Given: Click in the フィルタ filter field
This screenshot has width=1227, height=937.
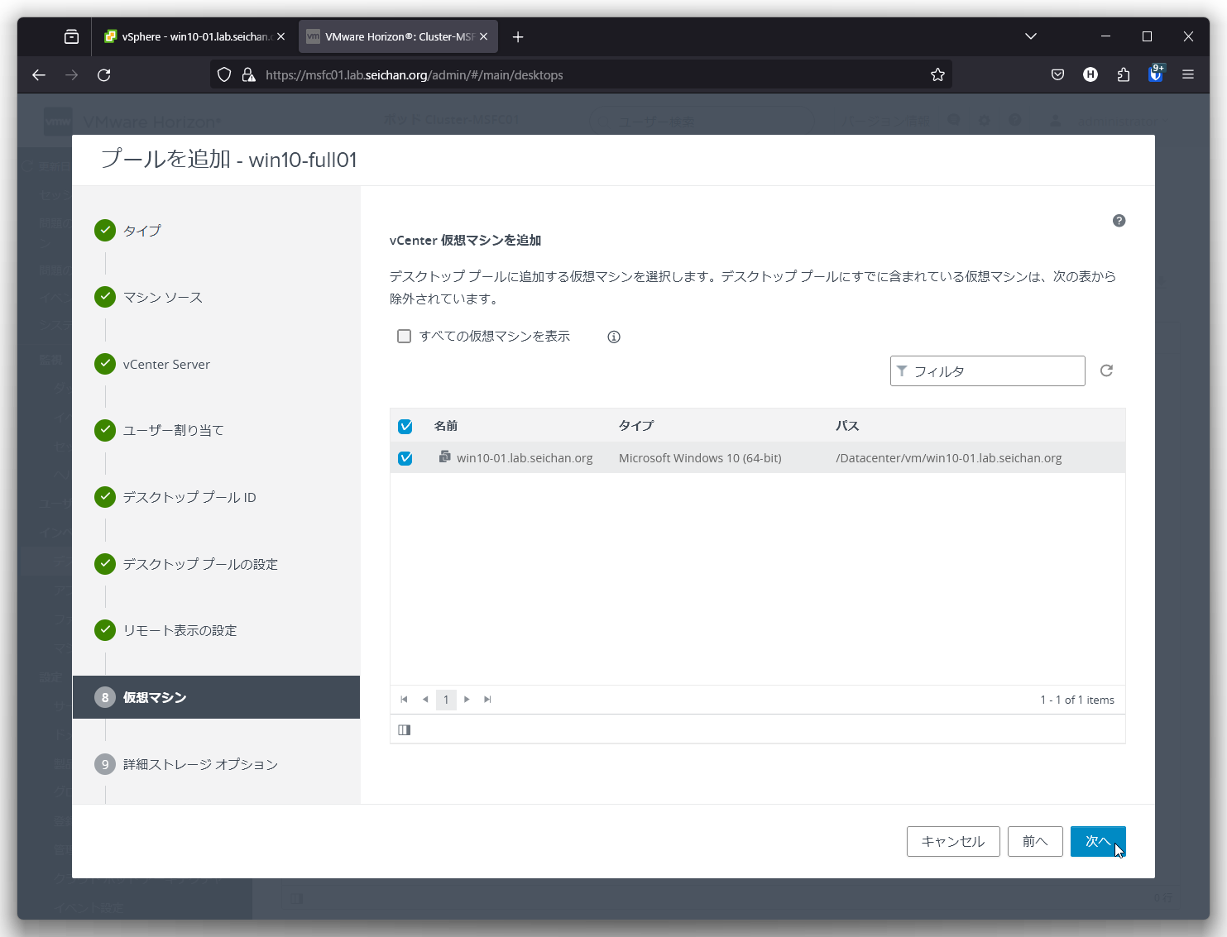Looking at the screenshot, I should pyautogui.click(x=988, y=371).
